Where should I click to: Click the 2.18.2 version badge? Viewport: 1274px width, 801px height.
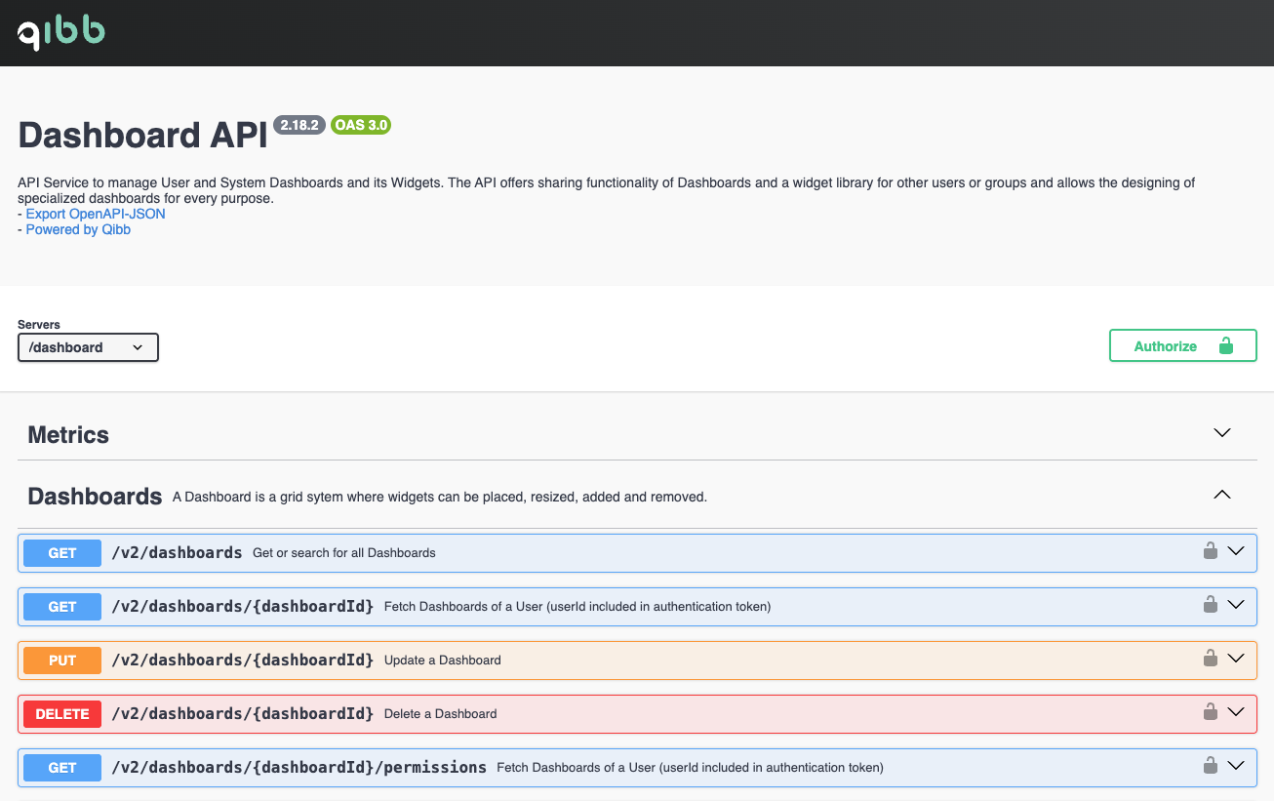[x=299, y=125]
